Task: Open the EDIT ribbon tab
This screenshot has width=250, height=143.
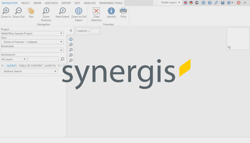Action: [78, 3]
